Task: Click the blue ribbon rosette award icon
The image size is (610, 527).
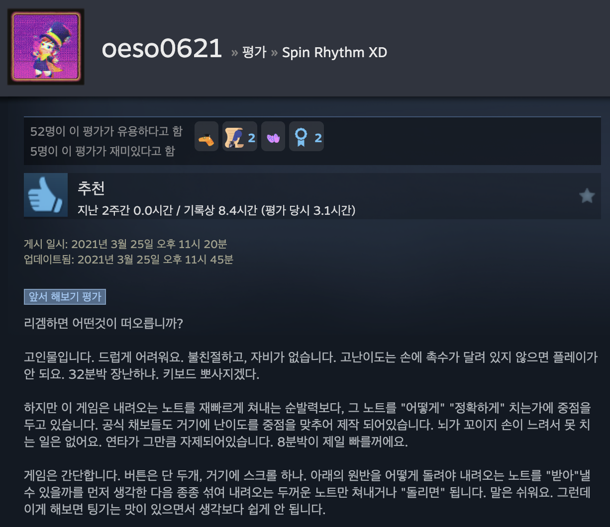Action: click(302, 137)
